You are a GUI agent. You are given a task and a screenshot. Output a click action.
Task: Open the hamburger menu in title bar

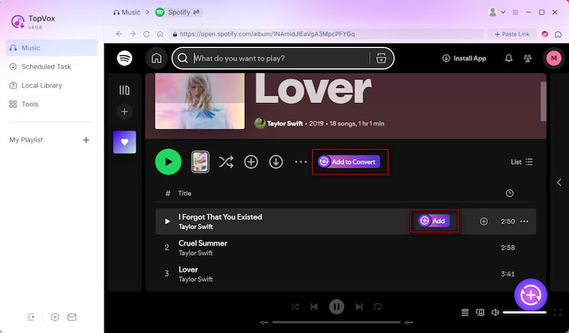click(x=515, y=12)
